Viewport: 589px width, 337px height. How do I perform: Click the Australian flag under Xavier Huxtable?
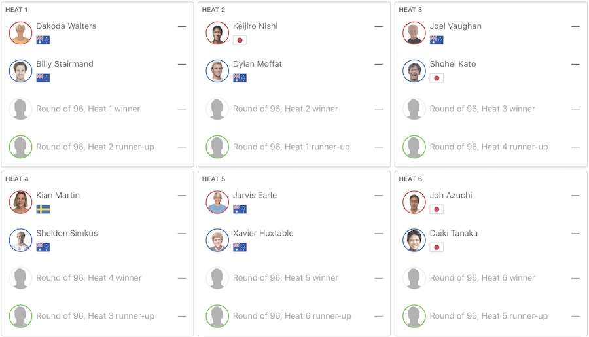pos(240,247)
